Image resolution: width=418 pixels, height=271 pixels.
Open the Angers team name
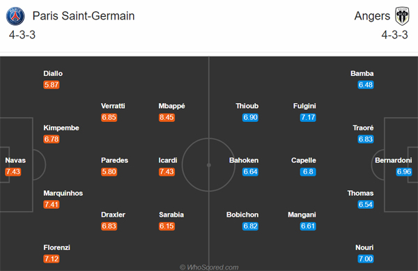(x=372, y=16)
